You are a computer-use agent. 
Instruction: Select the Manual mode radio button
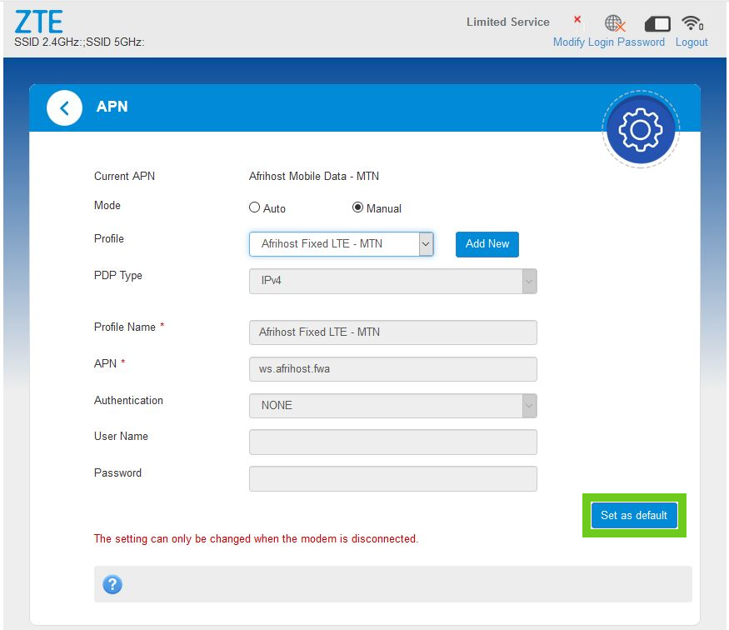[357, 207]
